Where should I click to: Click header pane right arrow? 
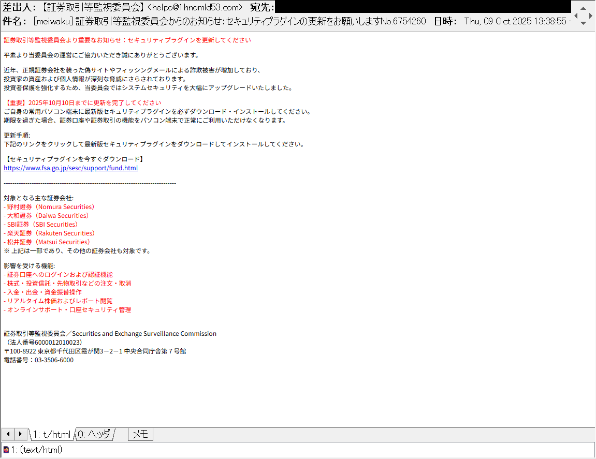point(590,16)
